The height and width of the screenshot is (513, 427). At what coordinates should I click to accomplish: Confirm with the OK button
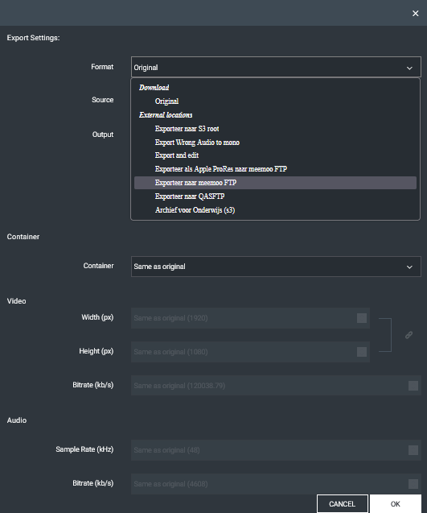pos(396,504)
